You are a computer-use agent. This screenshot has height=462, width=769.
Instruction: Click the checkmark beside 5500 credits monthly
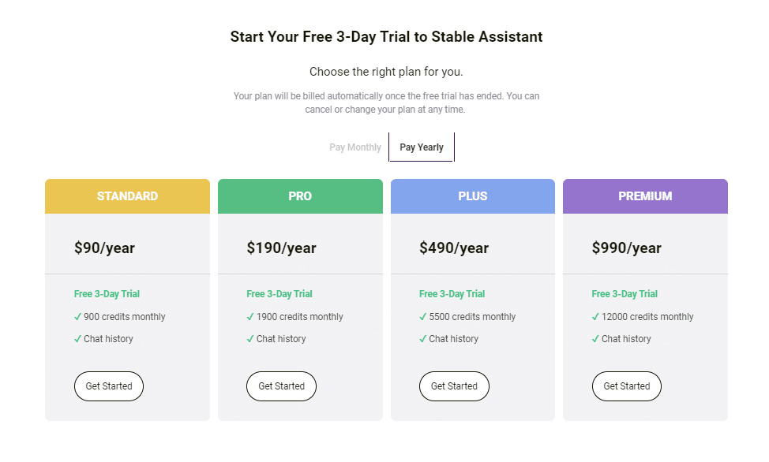[422, 316]
